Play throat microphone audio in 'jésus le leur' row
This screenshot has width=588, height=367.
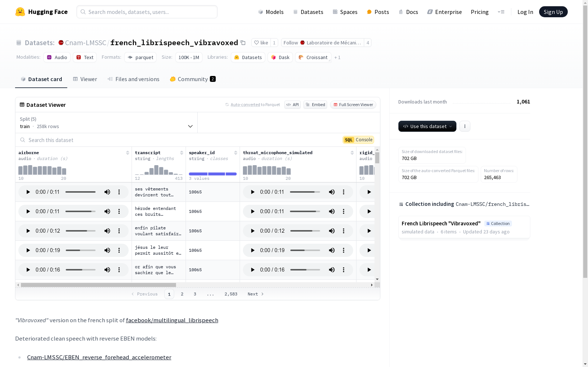pos(252,250)
